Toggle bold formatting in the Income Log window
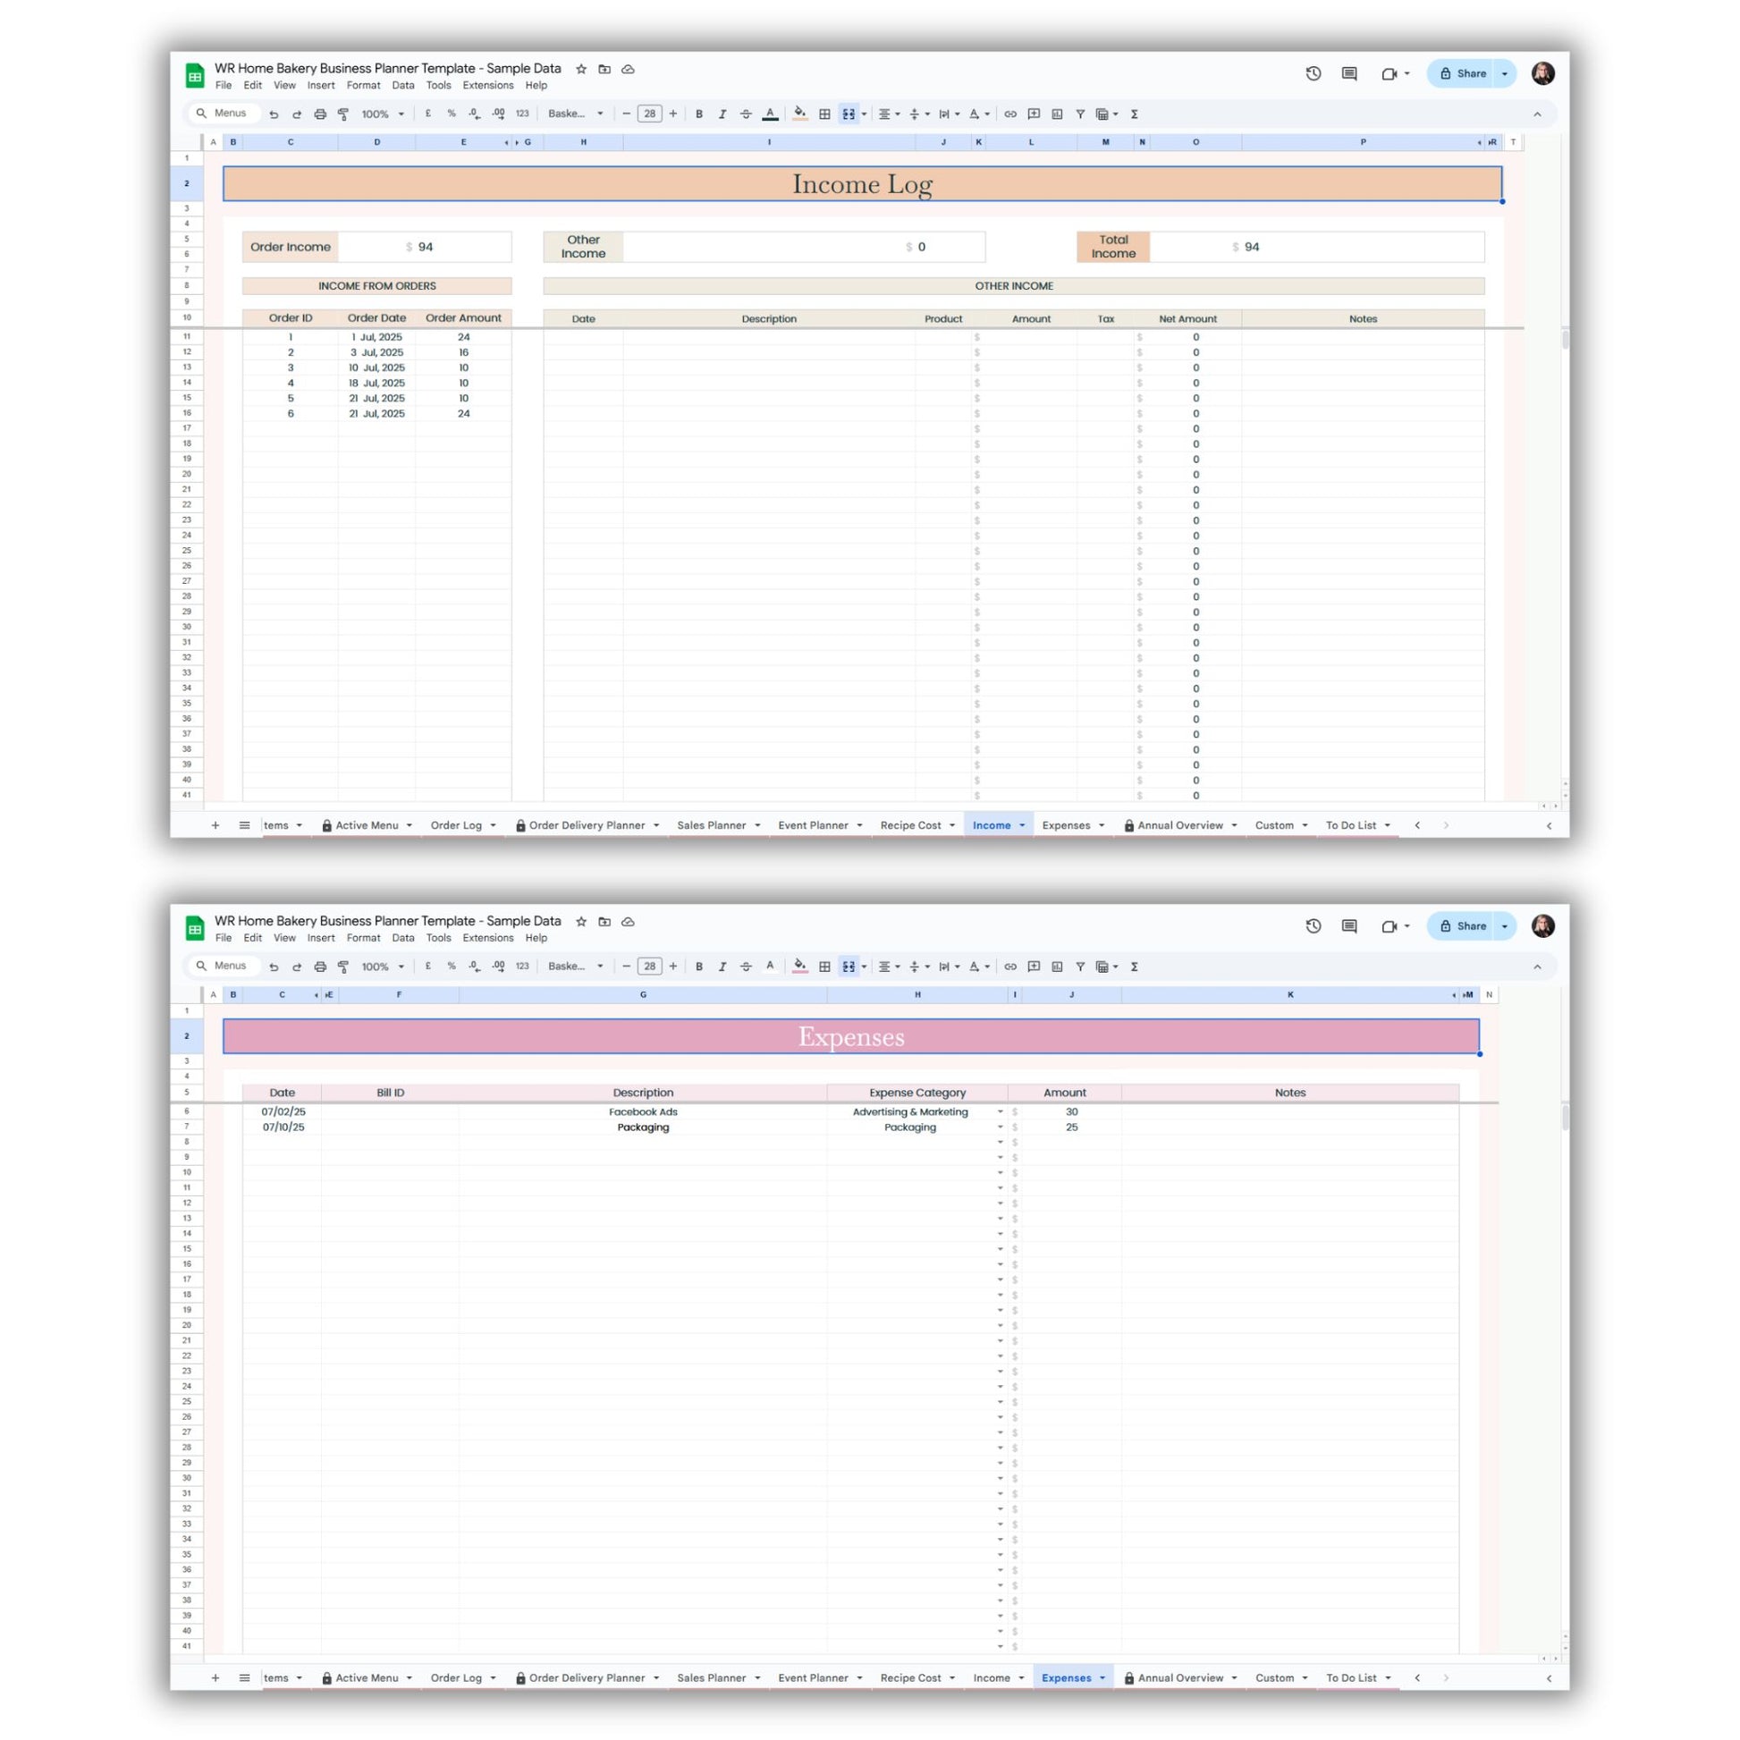The image size is (1740, 1740). pyautogui.click(x=699, y=114)
